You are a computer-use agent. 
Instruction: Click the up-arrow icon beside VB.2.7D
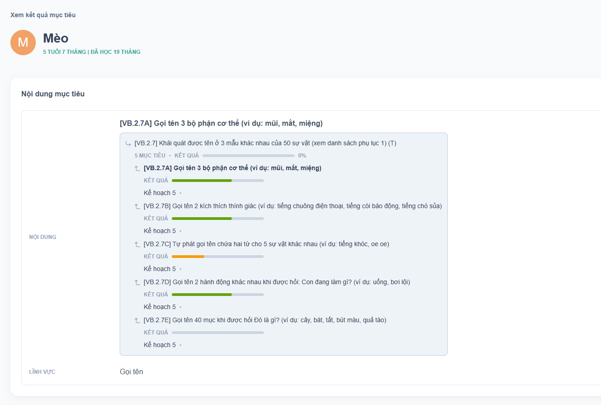click(137, 282)
